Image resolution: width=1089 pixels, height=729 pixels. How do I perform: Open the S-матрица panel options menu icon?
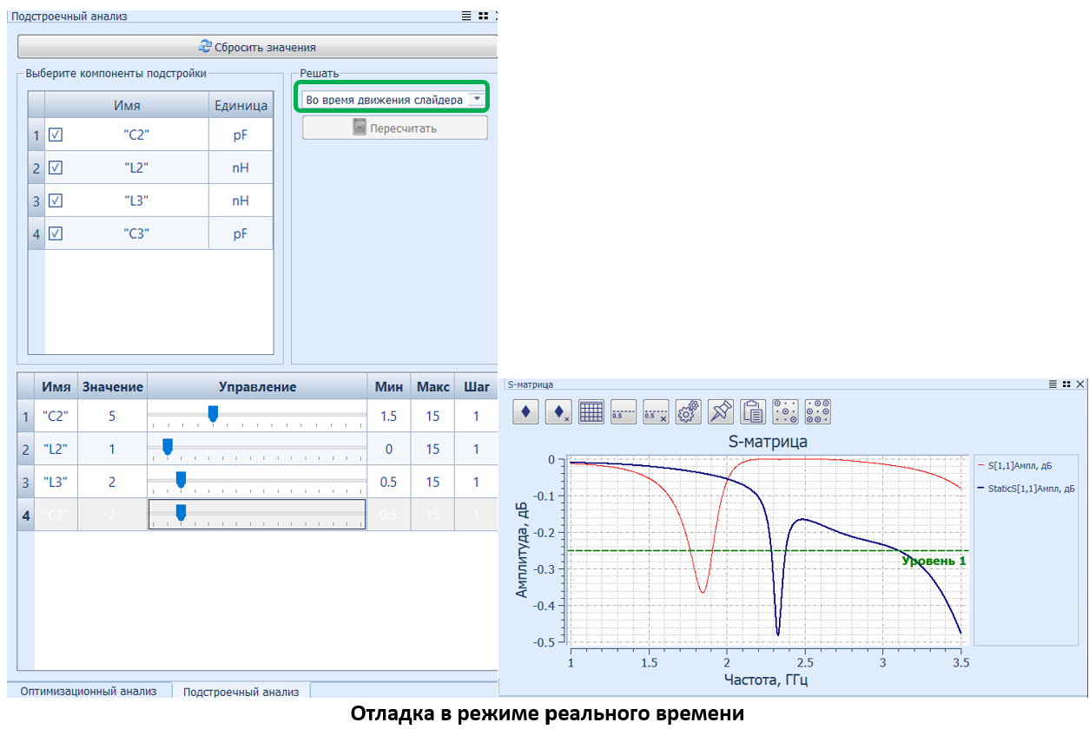point(1052,384)
